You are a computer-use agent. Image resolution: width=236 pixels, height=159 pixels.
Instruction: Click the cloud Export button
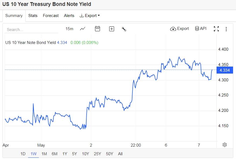tap(180, 29)
